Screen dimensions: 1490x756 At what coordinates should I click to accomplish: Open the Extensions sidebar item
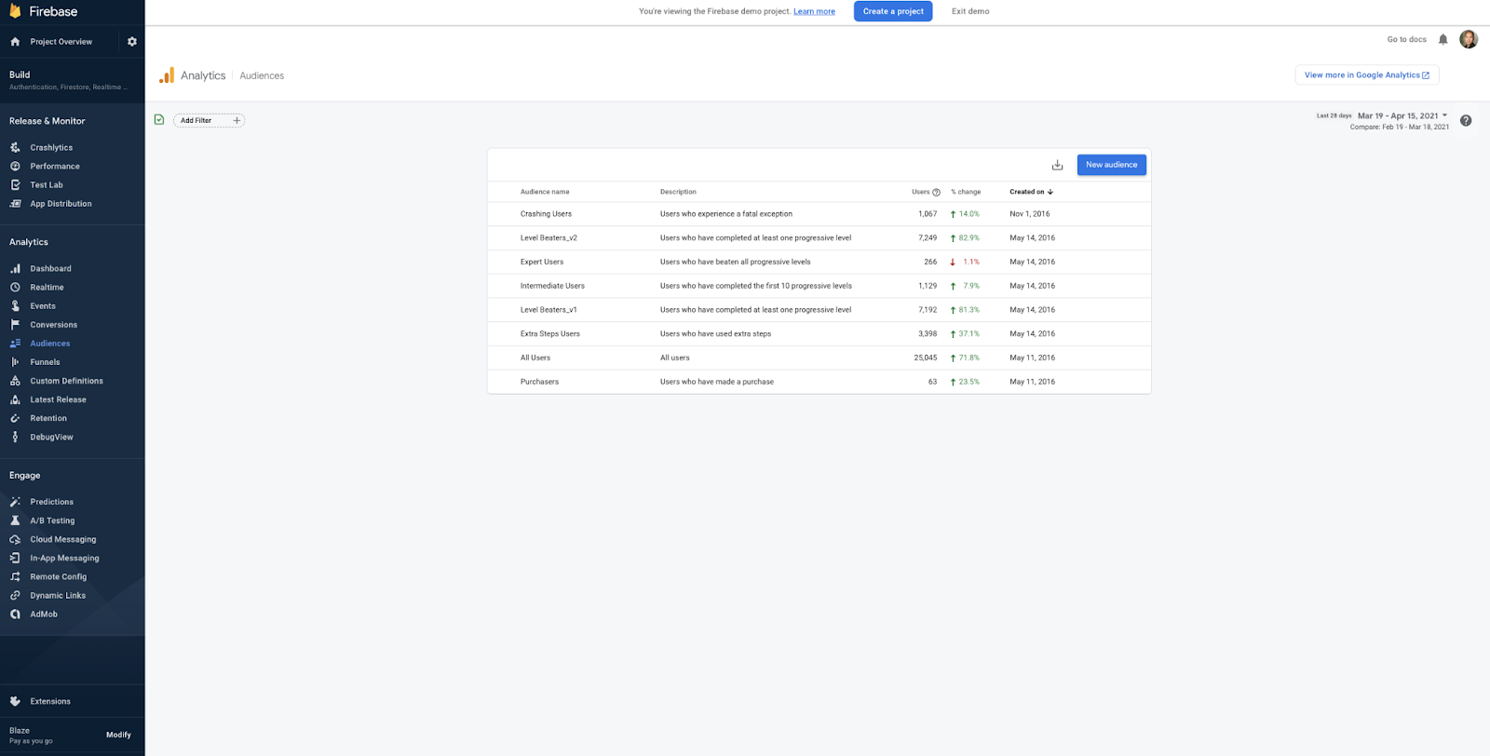(x=50, y=701)
